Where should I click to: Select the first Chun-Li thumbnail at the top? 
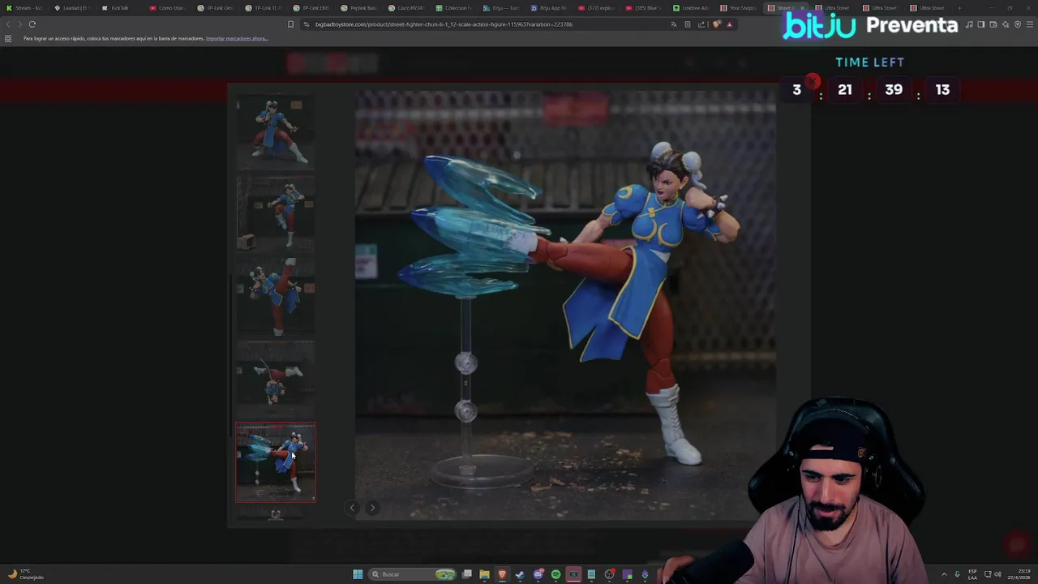pyautogui.click(x=276, y=133)
